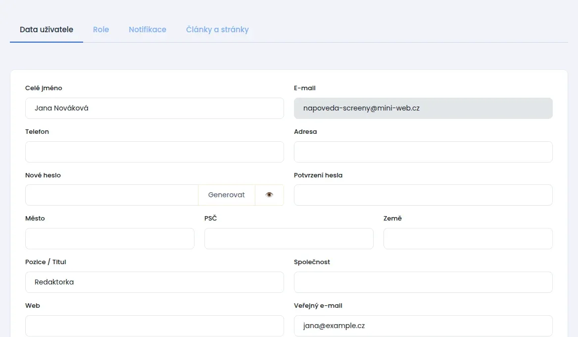Click the PSČ label
The width and height of the screenshot is (578, 337).
pyautogui.click(x=210, y=219)
